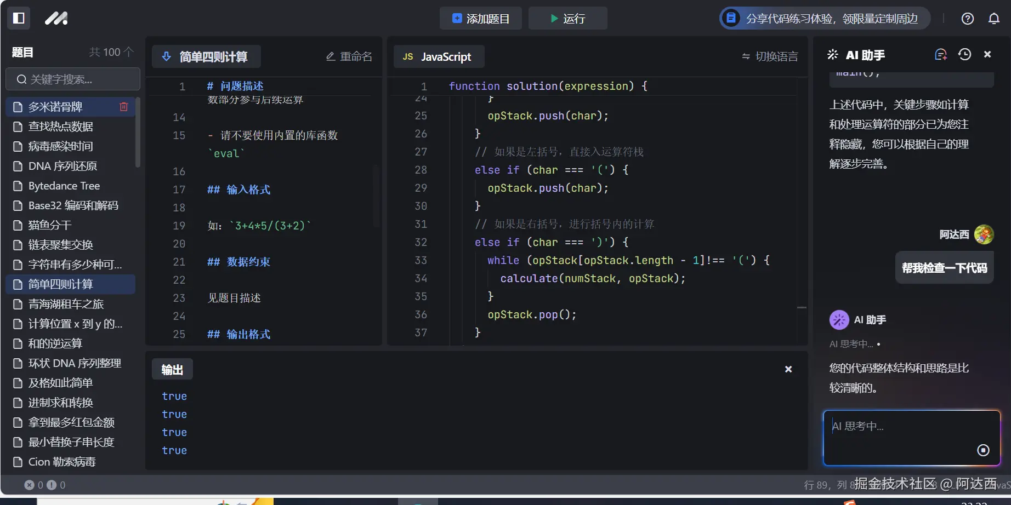Start a new AI chat conversation icon
Screen dimensions: 1011x505
941,55
